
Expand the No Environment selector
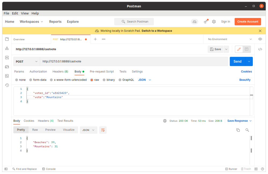tap(230, 39)
